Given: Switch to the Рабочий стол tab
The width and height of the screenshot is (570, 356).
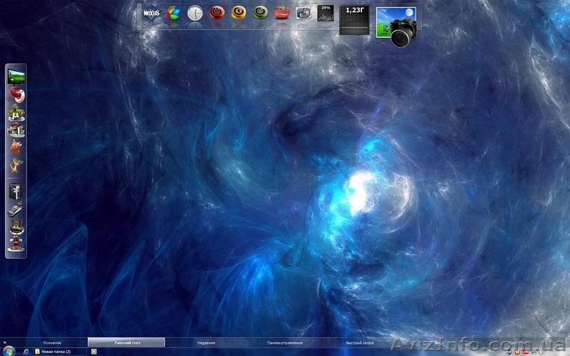Looking at the screenshot, I should (126, 342).
